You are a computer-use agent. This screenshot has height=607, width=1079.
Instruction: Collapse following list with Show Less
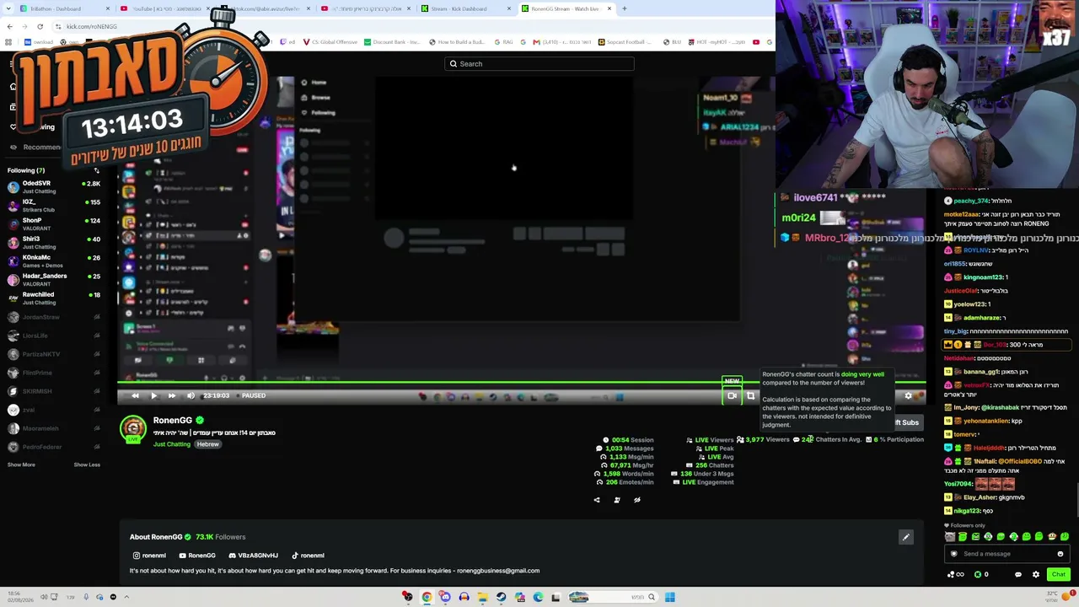pos(87,465)
